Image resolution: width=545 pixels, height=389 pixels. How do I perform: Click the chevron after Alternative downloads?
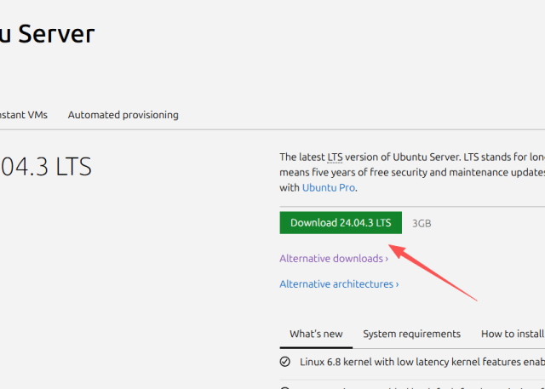click(x=387, y=259)
